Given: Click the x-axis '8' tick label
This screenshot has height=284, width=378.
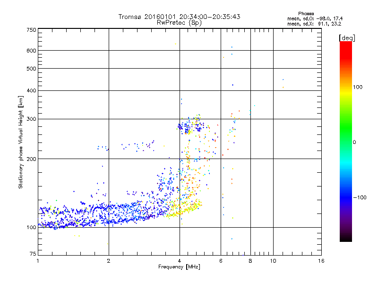Looking at the screenshot, I should [250, 261].
